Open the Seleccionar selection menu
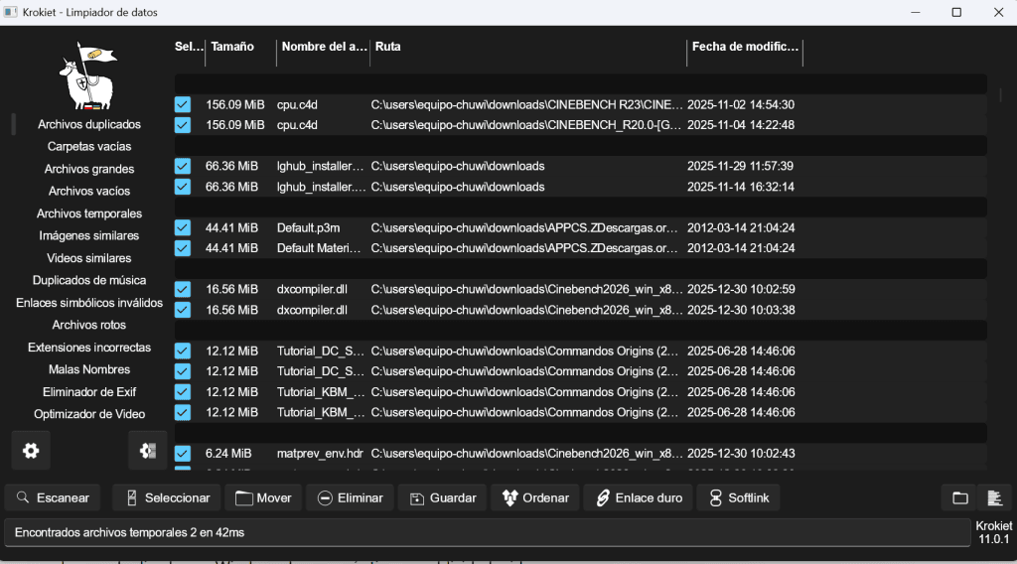The width and height of the screenshot is (1017, 564). coord(167,497)
